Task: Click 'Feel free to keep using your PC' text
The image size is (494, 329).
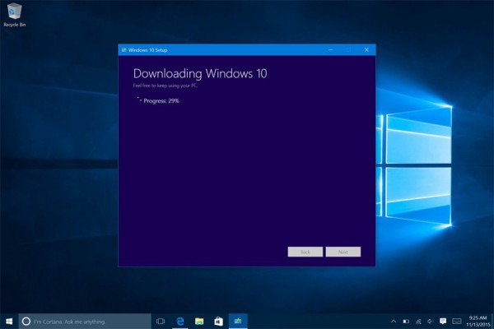Action: [x=165, y=86]
